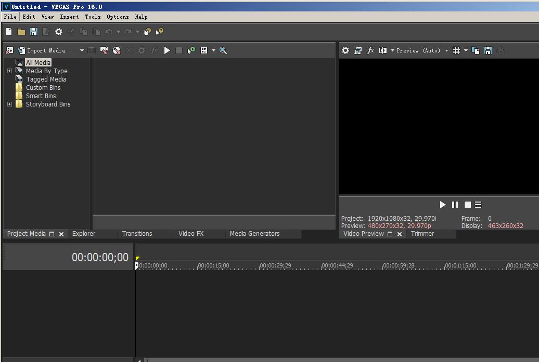539x362 pixels.
Task: Click the Undo arrow icon
Action: 109,32
